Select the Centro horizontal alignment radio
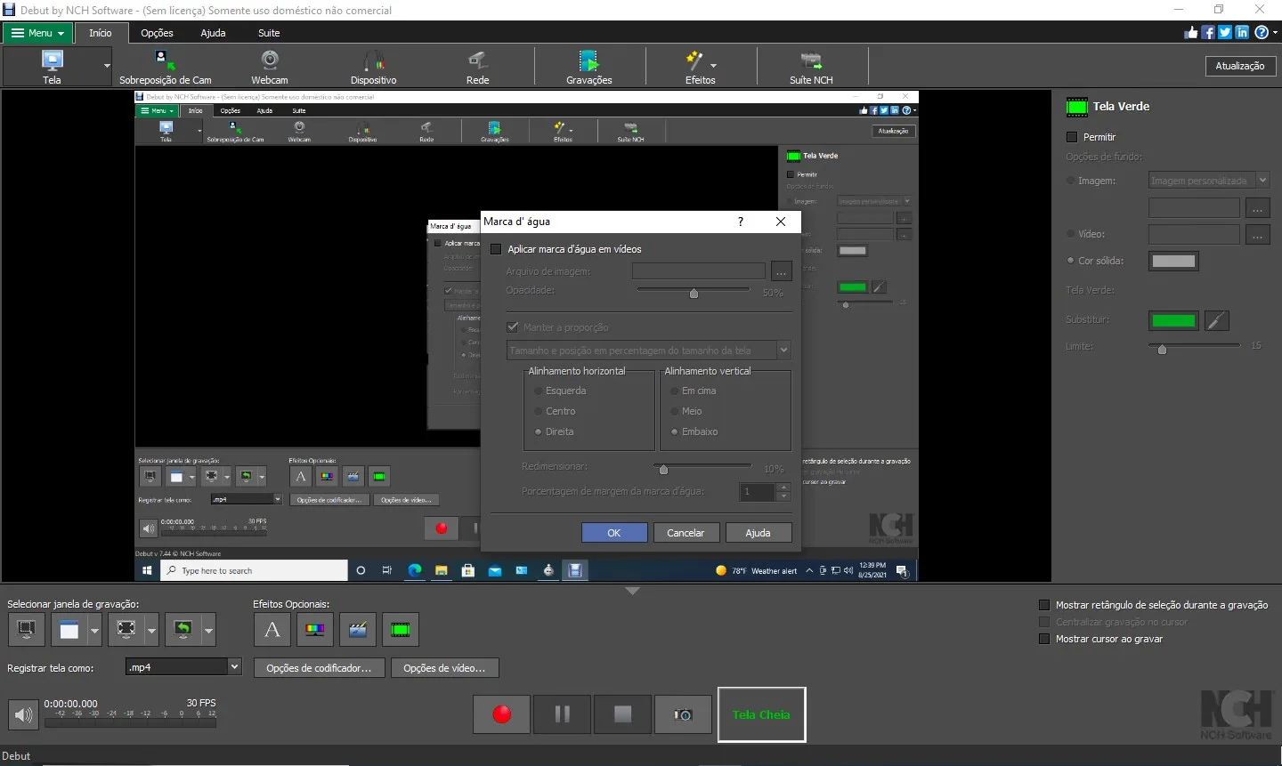Image resolution: width=1282 pixels, height=766 pixels. [538, 411]
